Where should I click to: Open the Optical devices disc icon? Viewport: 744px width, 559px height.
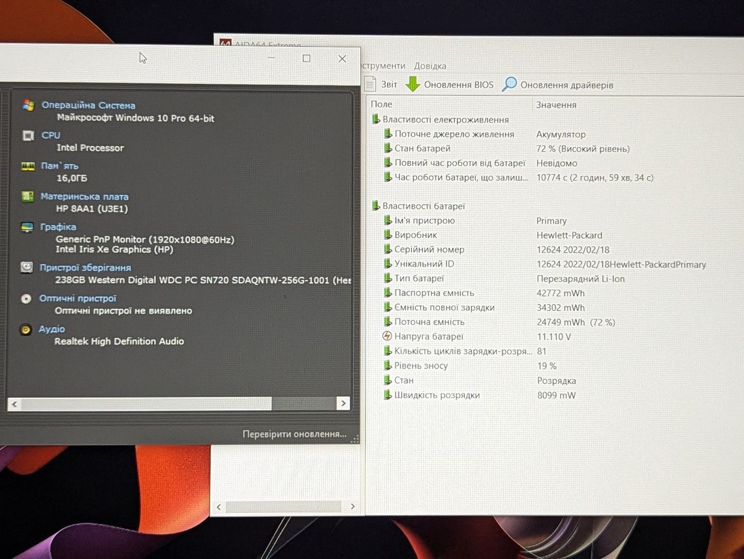click(x=26, y=298)
